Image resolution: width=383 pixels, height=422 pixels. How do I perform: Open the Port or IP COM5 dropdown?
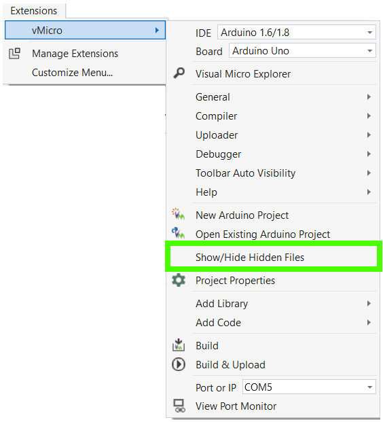tap(309, 387)
